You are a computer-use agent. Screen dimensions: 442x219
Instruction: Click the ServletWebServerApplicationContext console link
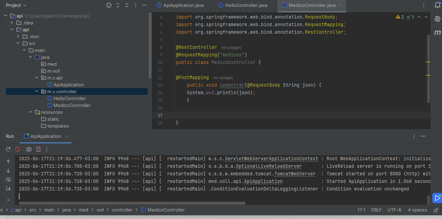(271, 159)
